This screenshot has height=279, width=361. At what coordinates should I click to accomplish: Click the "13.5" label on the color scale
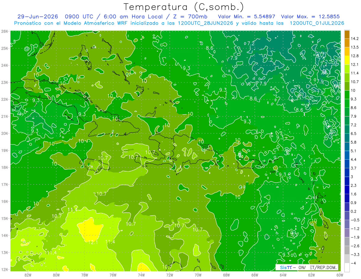355,47
